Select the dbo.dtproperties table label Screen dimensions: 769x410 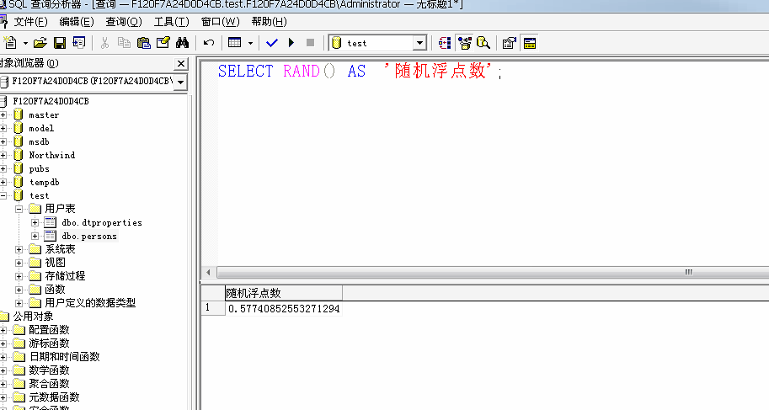coord(102,222)
